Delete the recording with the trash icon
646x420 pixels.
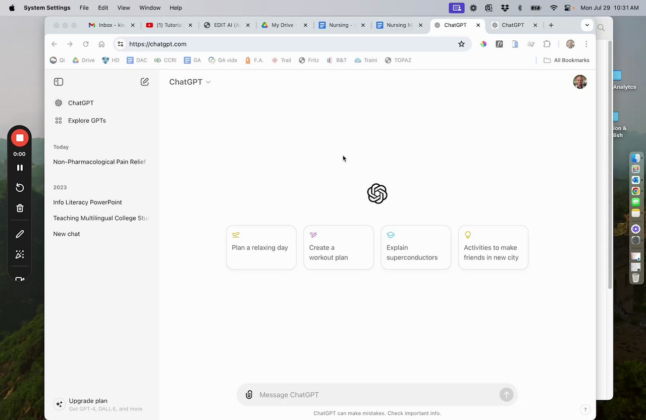(20, 208)
